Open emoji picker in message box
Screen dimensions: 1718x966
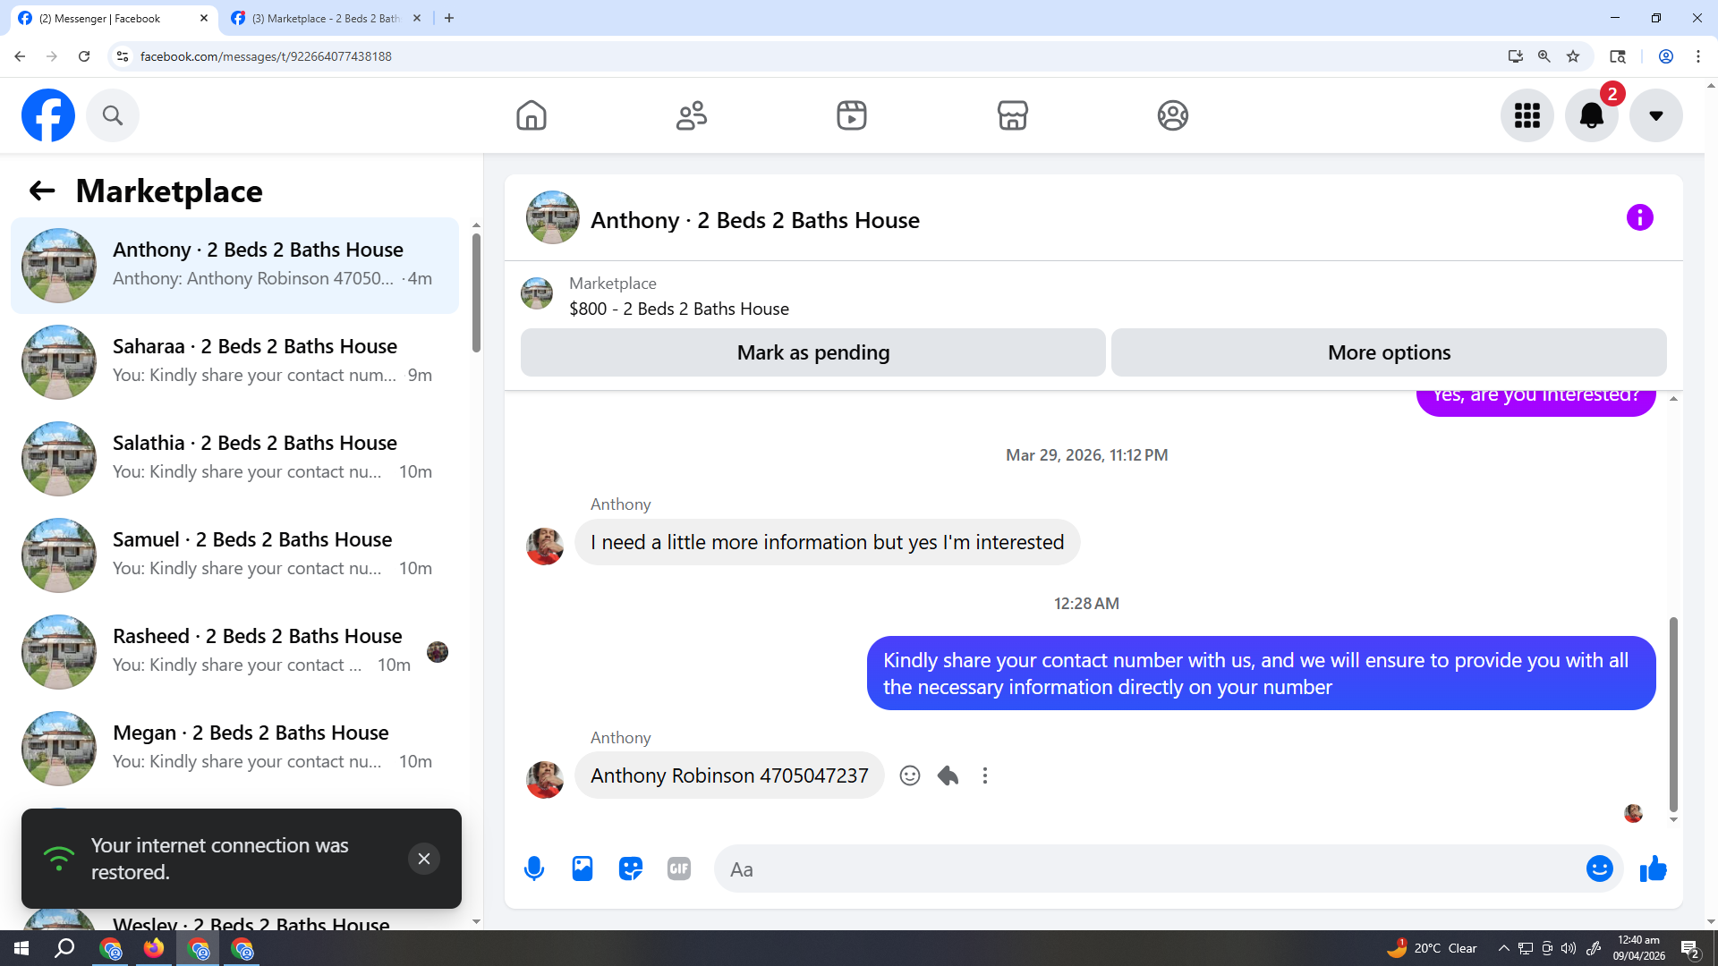tap(1599, 869)
